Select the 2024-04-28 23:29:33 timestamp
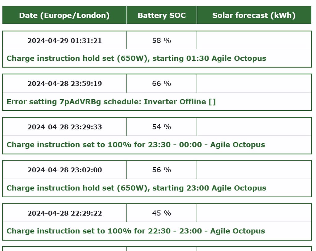316x251 pixels. (x=64, y=127)
